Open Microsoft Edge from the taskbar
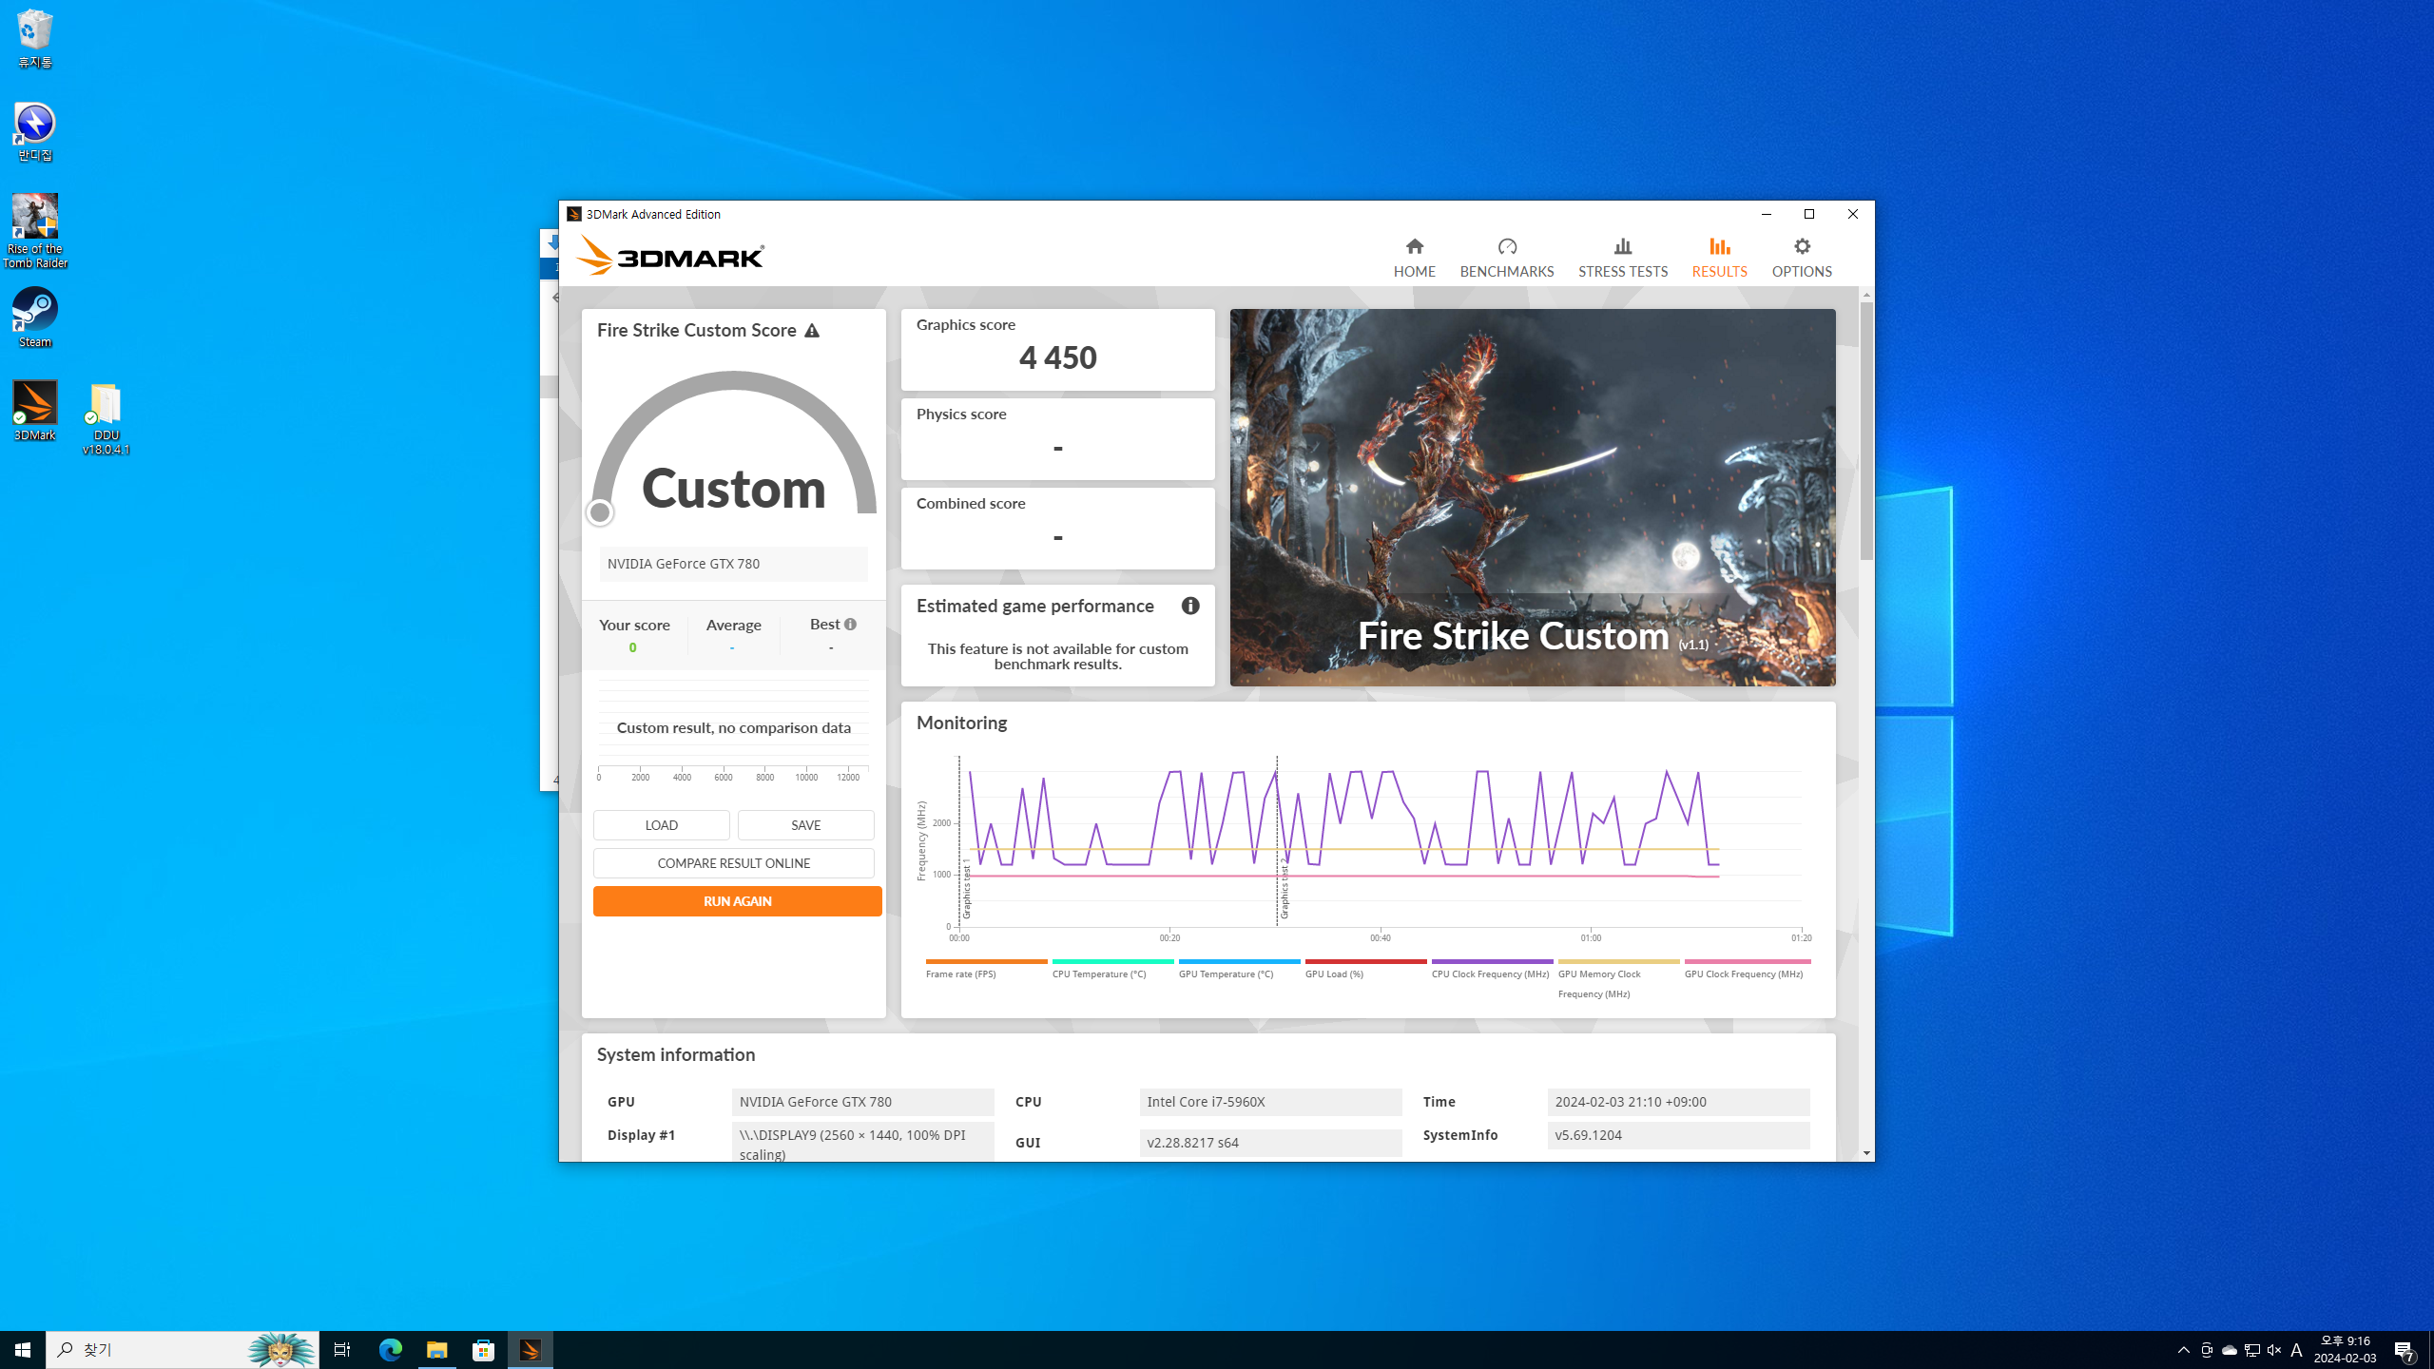Image resolution: width=2434 pixels, height=1369 pixels. pos(390,1349)
